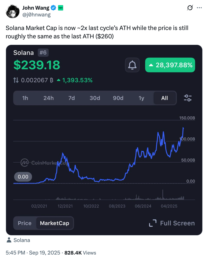Screen dimensions: 207x260
Task: Choose the 7d time range
Action: tap(71, 98)
